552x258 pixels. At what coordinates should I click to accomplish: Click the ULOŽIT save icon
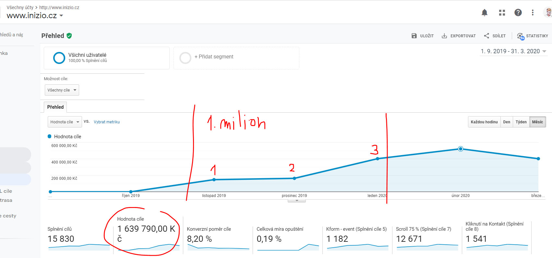(x=414, y=36)
